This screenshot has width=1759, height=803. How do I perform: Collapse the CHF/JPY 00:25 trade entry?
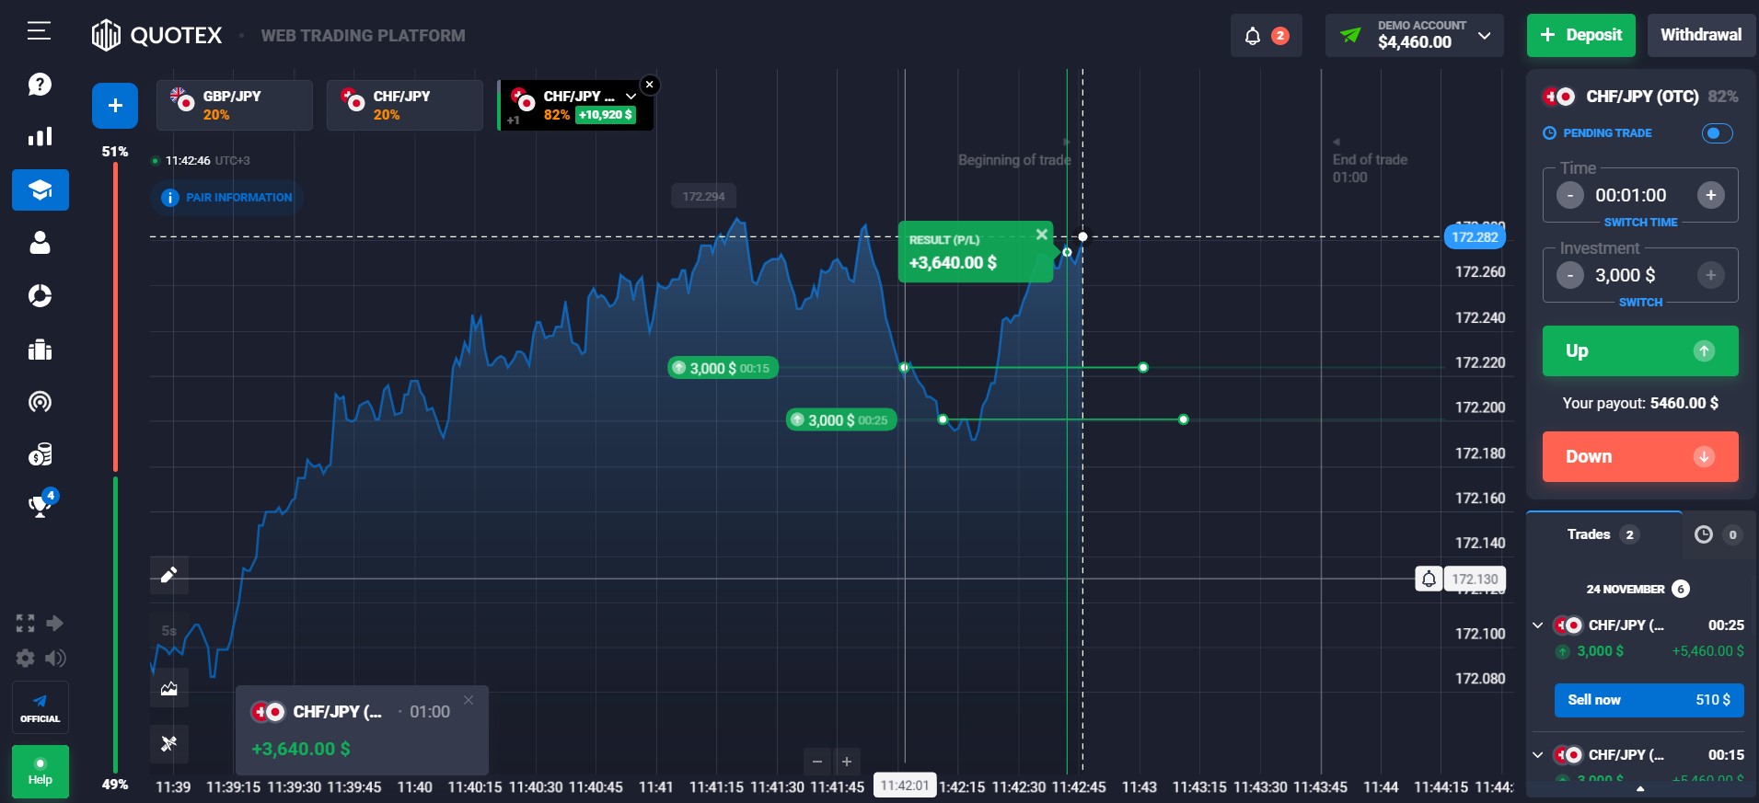1537,625
